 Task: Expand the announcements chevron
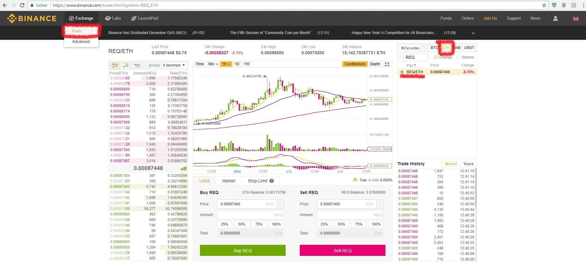tap(473, 33)
